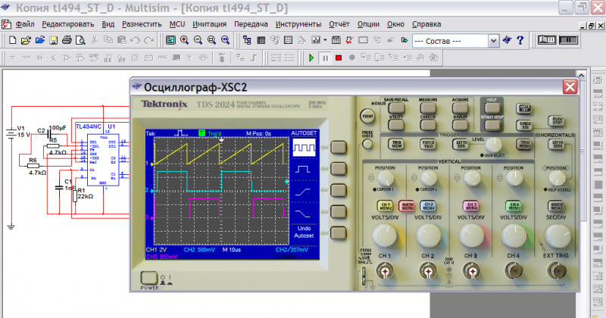Save the circuit with the floppy icon
Image resolution: width=606 pixels, height=318 pixels.
coord(53,40)
